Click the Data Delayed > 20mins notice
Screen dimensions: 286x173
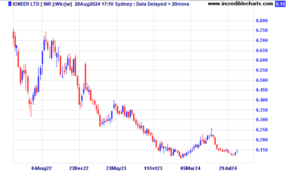point(162,4)
